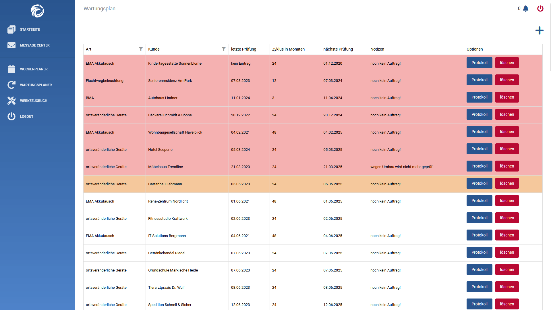Click the Startseite sidebar icon

11,30
